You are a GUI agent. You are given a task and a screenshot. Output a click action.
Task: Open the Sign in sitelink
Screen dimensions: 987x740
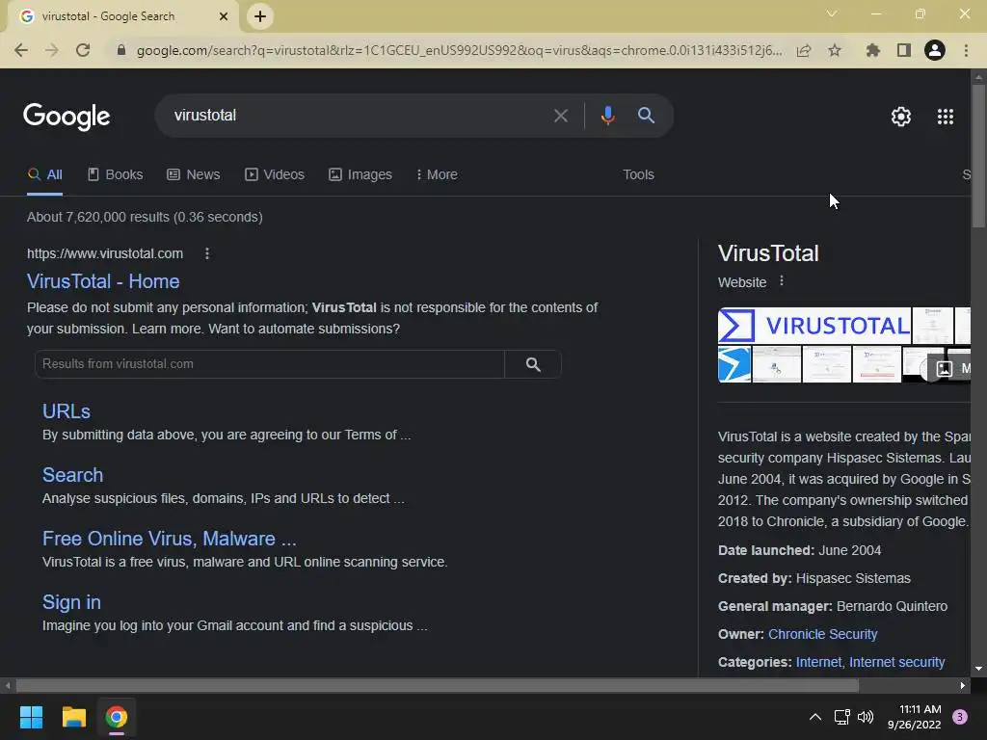[71, 602]
